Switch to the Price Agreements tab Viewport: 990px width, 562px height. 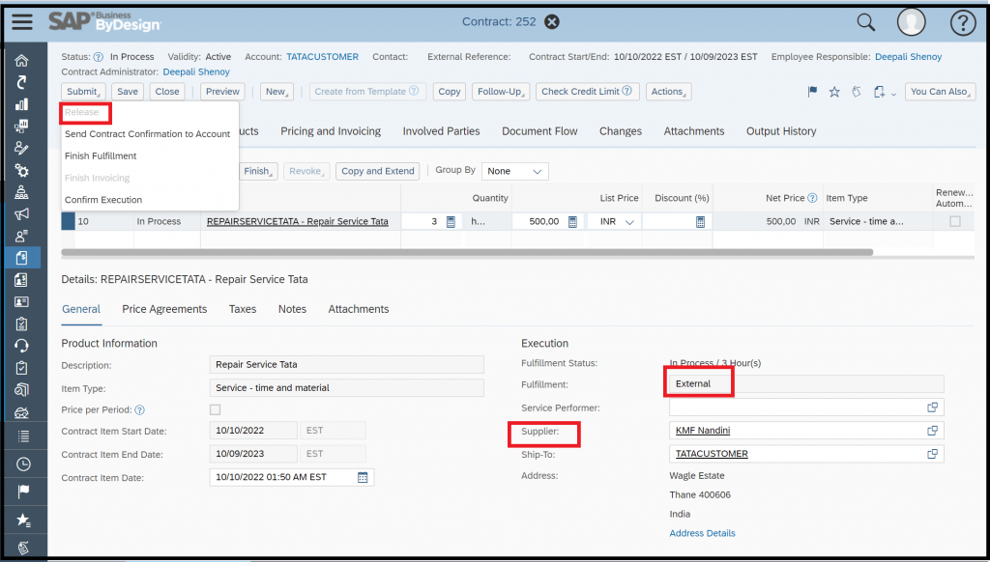164,309
